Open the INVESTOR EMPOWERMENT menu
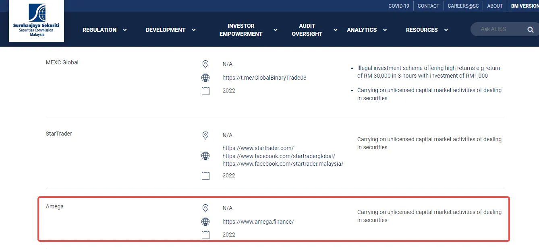The width and height of the screenshot is (539, 249). point(241,30)
